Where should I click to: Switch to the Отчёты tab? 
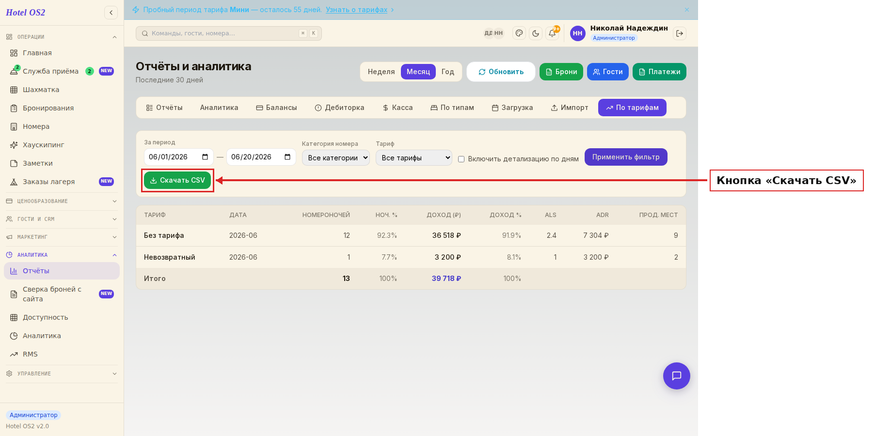(164, 108)
